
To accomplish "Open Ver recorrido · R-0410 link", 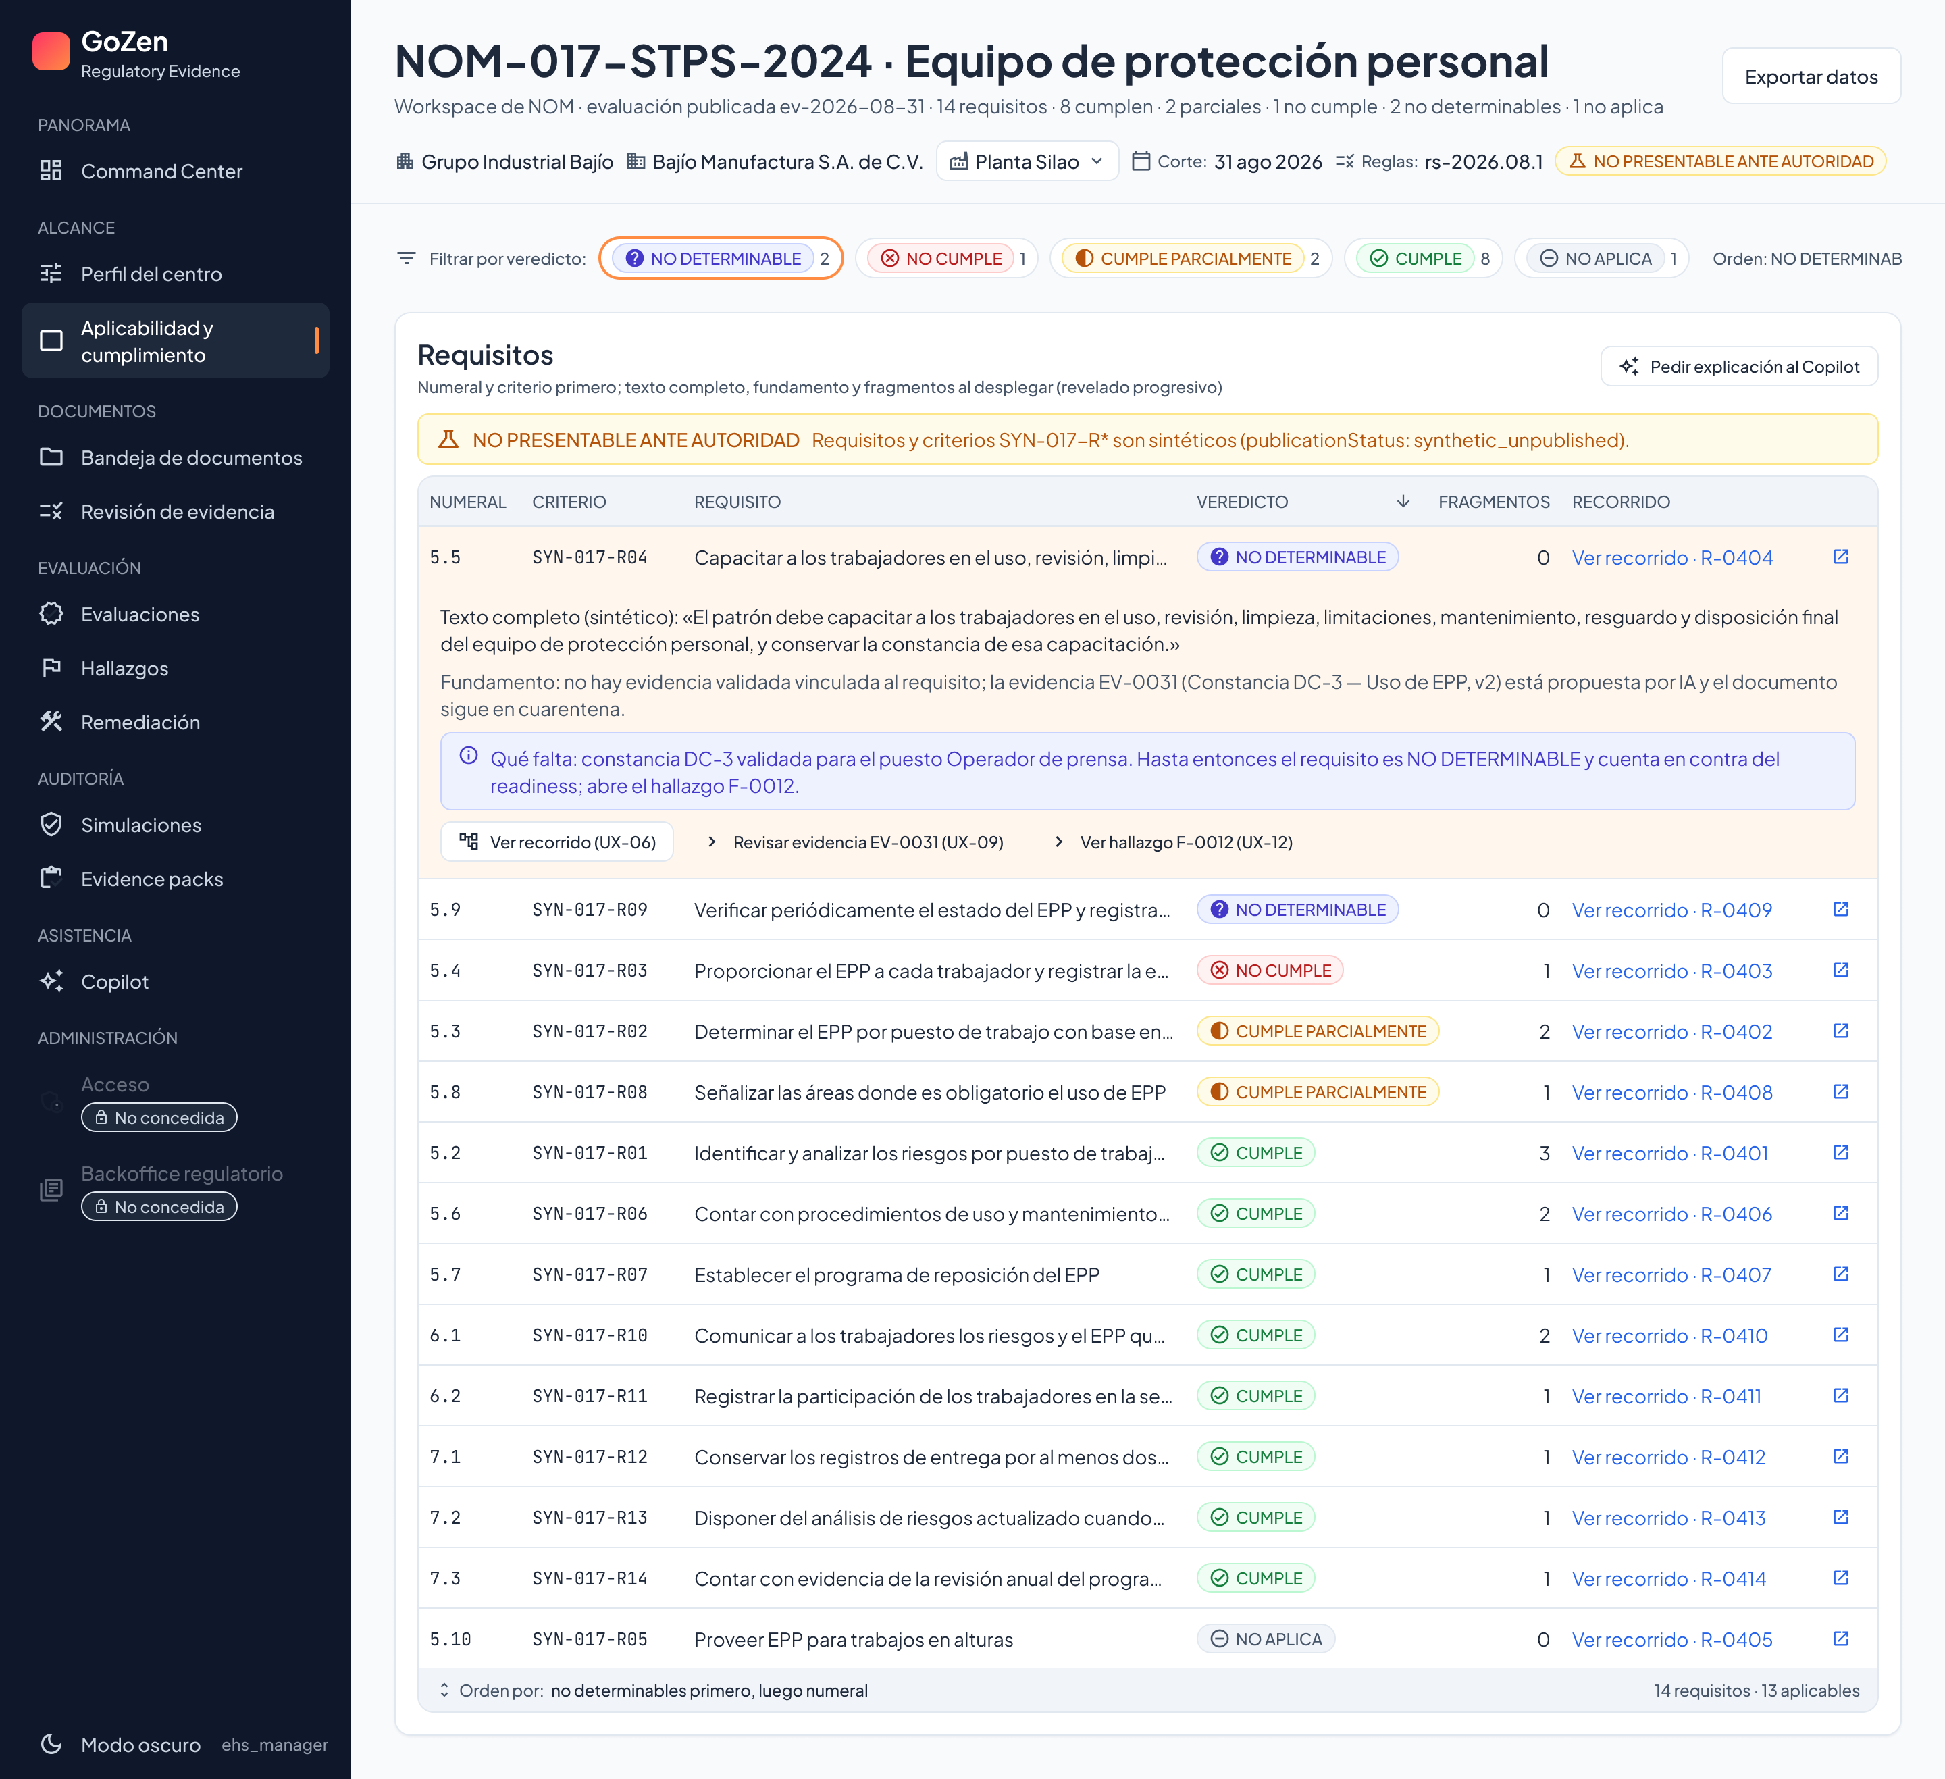I will [x=1670, y=1335].
